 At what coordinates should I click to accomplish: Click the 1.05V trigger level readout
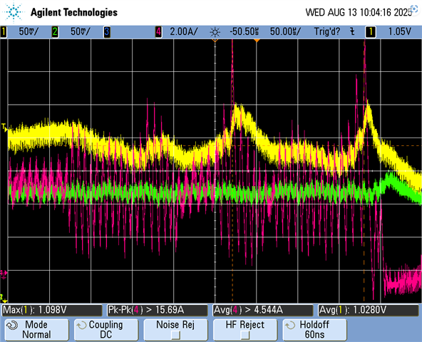tap(400, 32)
